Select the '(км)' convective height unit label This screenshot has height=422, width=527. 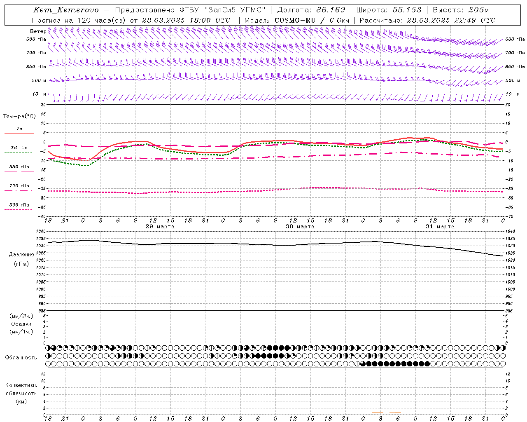pos(21,401)
